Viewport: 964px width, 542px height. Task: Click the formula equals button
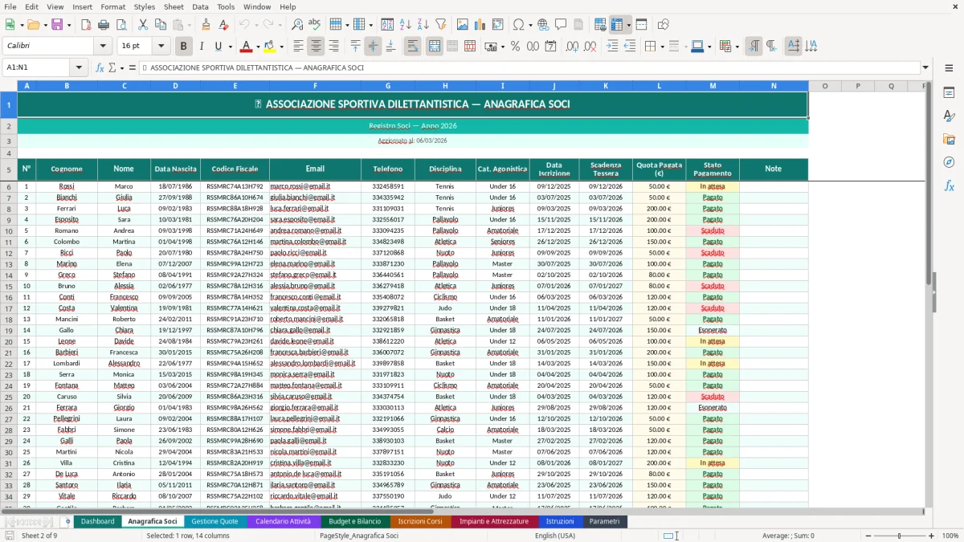[131, 67]
